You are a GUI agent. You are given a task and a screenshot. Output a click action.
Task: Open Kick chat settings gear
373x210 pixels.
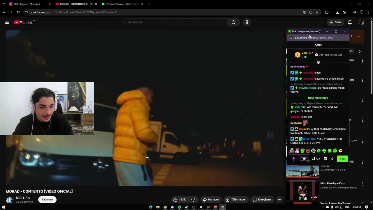click(332, 159)
